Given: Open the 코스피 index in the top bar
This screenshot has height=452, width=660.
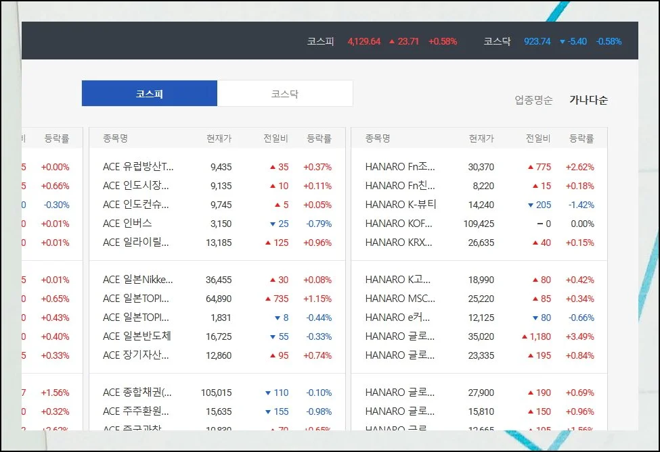Looking at the screenshot, I should (x=320, y=42).
